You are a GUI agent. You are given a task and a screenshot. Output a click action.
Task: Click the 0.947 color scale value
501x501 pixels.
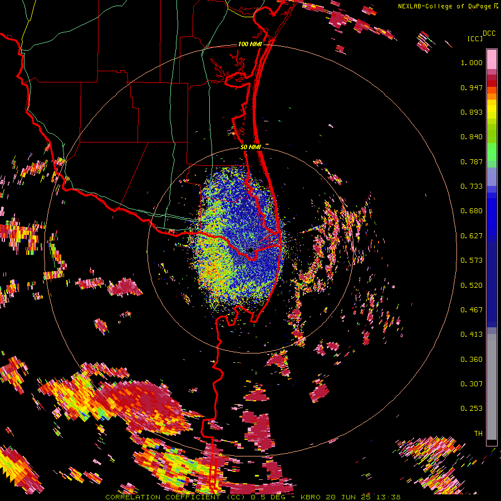pos(471,87)
